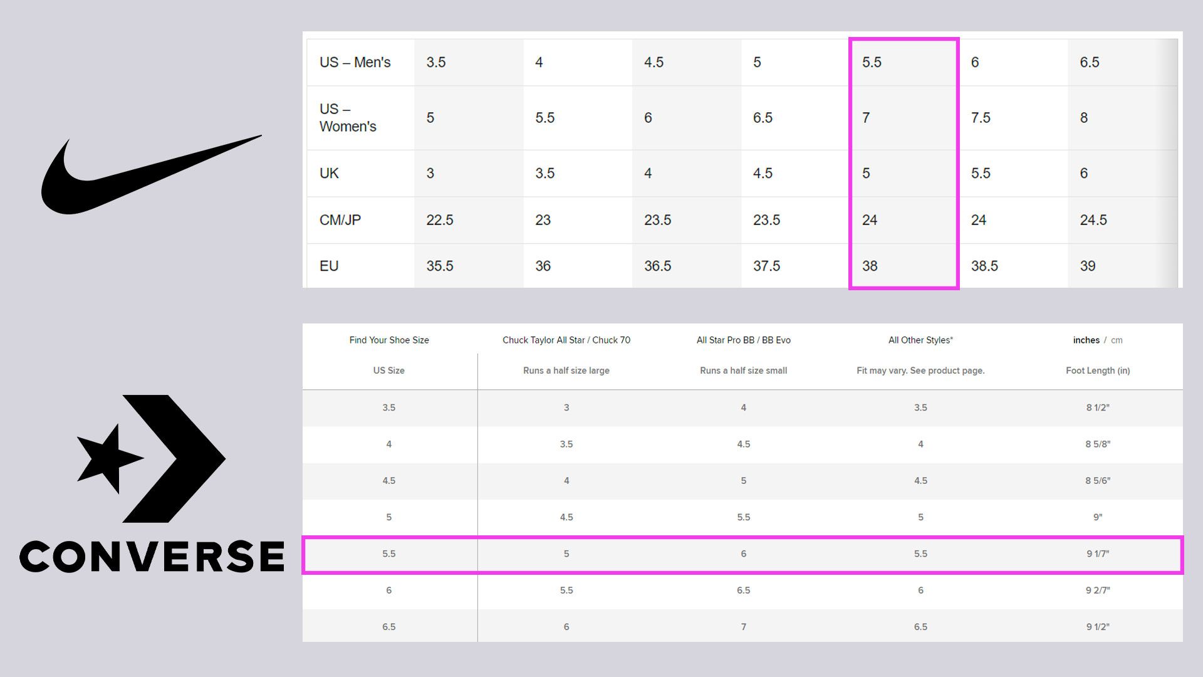The width and height of the screenshot is (1203, 677).
Task: Select foot length 9" cell
Action: tap(1098, 517)
